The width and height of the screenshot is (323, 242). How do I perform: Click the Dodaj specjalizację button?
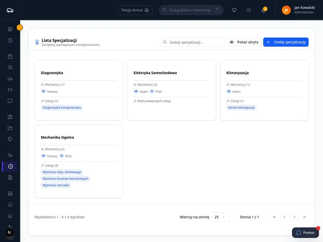click(x=286, y=42)
